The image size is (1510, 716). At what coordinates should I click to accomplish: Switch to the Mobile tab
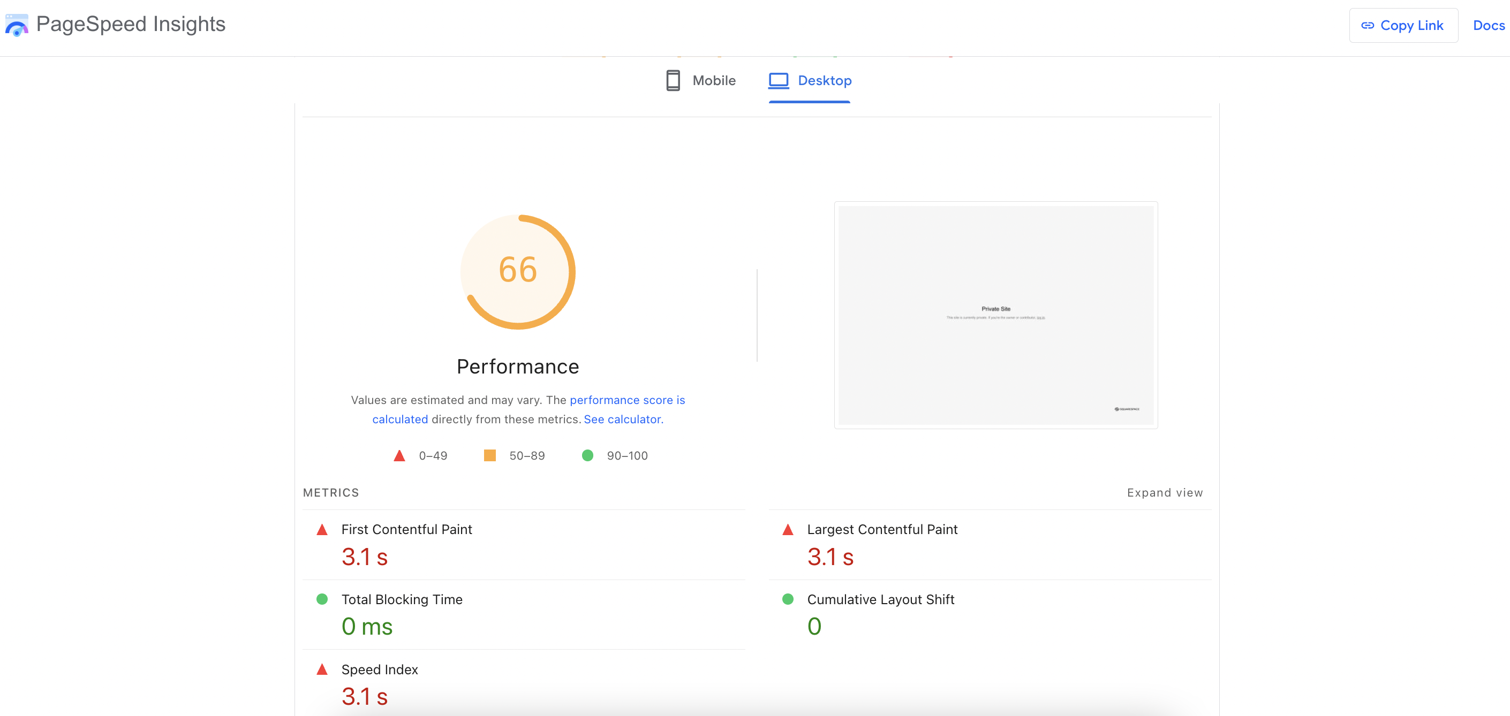[x=713, y=80]
